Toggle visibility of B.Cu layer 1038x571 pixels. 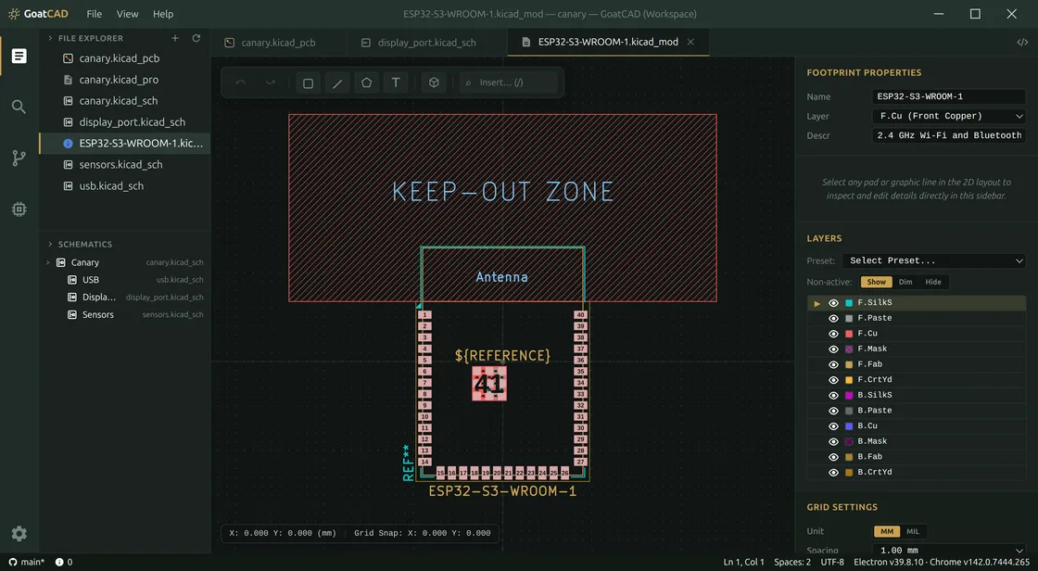pos(833,425)
